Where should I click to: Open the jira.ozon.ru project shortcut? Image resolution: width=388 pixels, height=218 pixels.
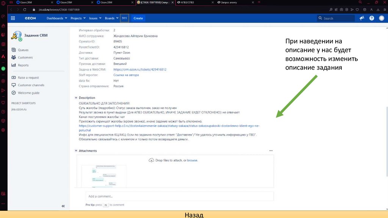19,109
